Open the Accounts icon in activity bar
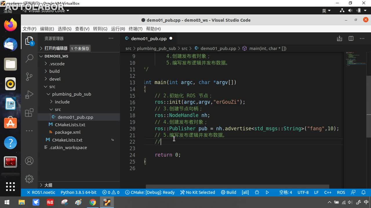371x208 pixels. click(x=29, y=161)
